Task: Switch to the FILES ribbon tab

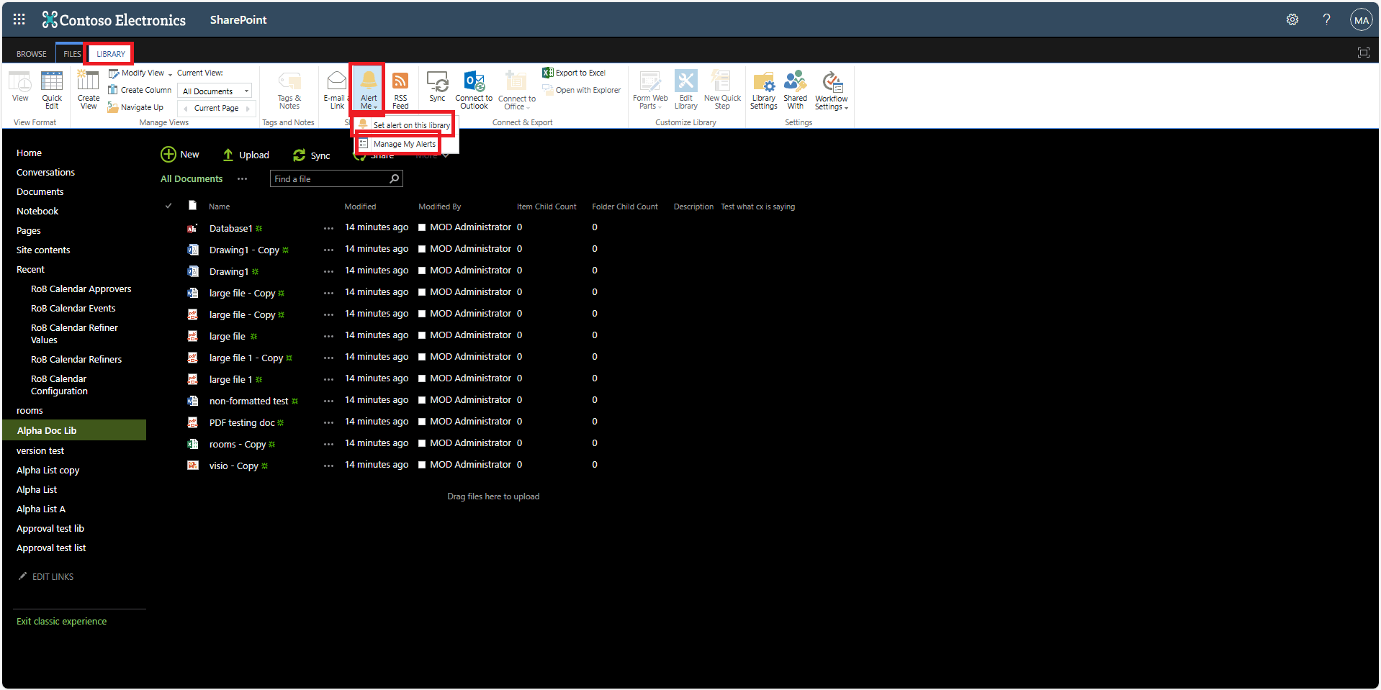Action: point(72,54)
